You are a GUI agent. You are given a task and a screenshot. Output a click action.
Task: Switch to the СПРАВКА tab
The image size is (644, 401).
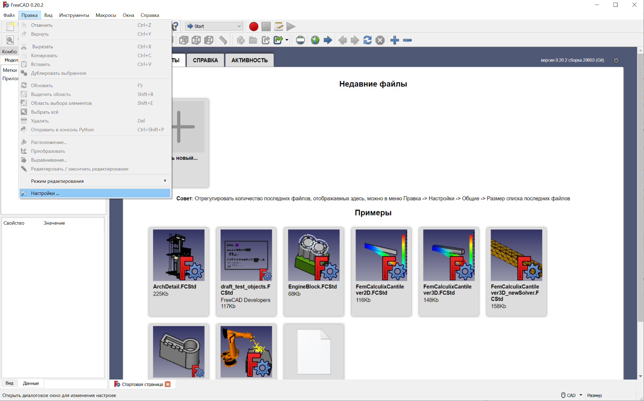205,60
